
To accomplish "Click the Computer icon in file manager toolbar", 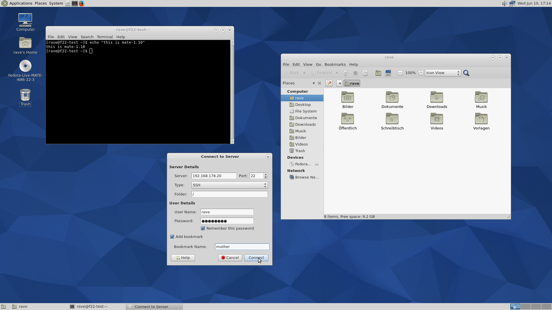I will [388, 73].
